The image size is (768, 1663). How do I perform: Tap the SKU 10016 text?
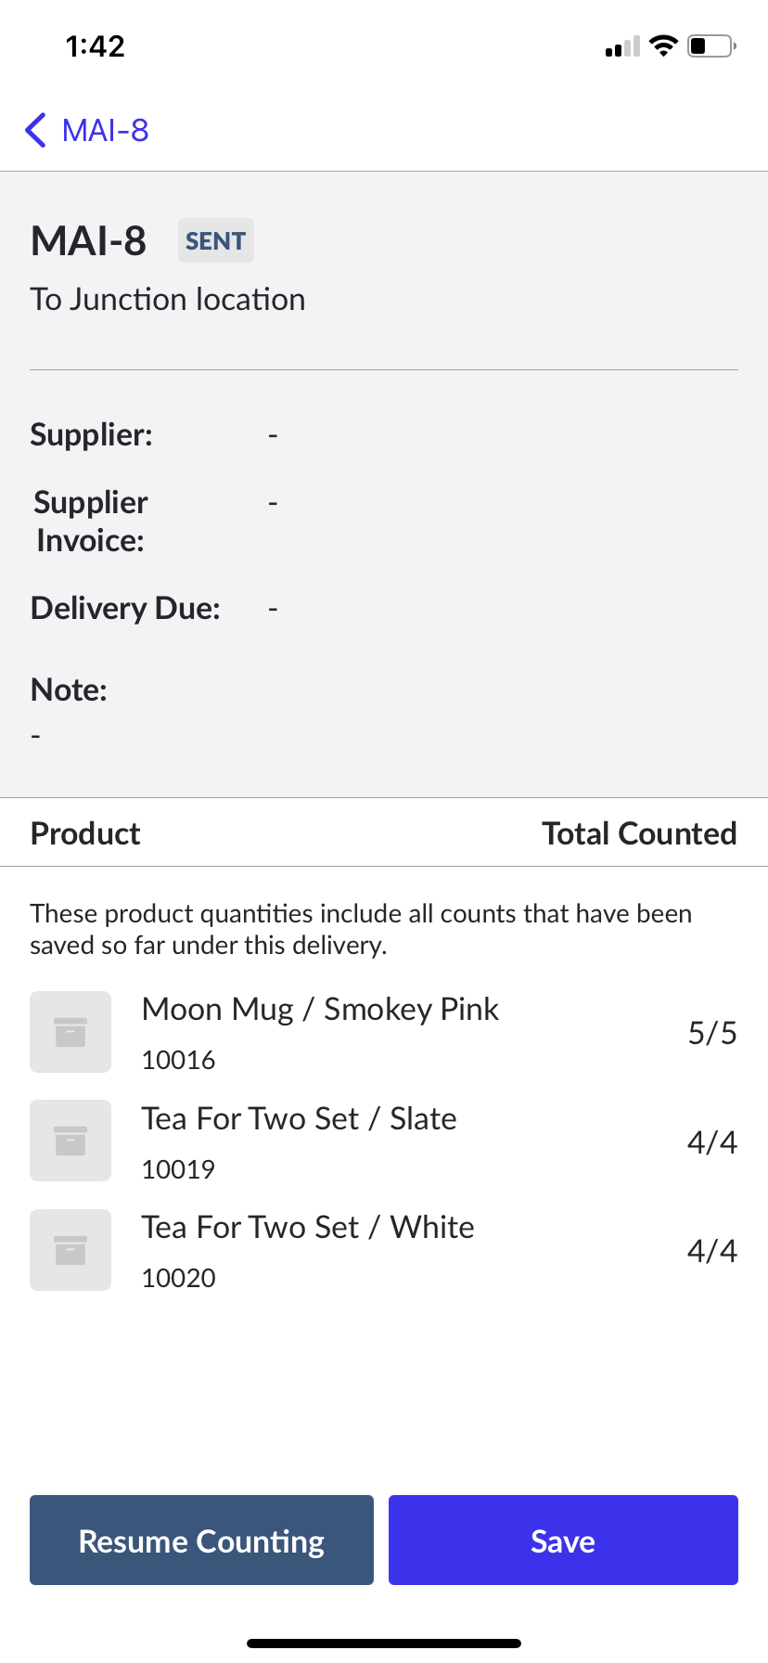tap(178, 1060)
